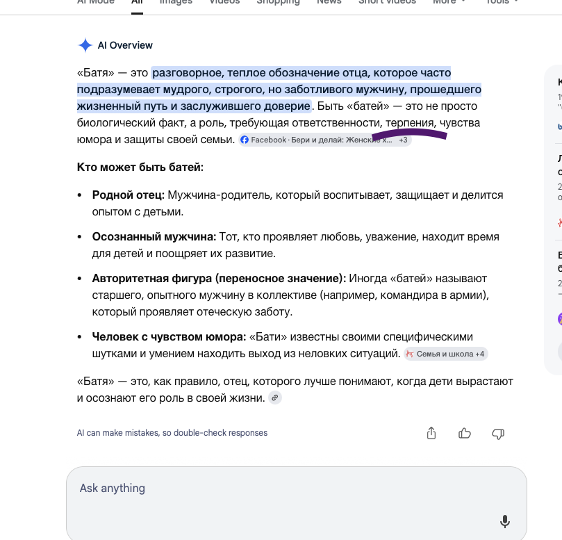Open the Short videos tab
The width and height of the screenshot is (562, 540).
387,2
